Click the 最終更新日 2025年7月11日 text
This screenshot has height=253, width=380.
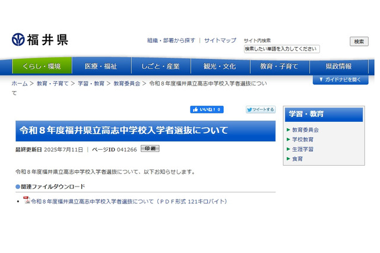[x=49, y=150]
